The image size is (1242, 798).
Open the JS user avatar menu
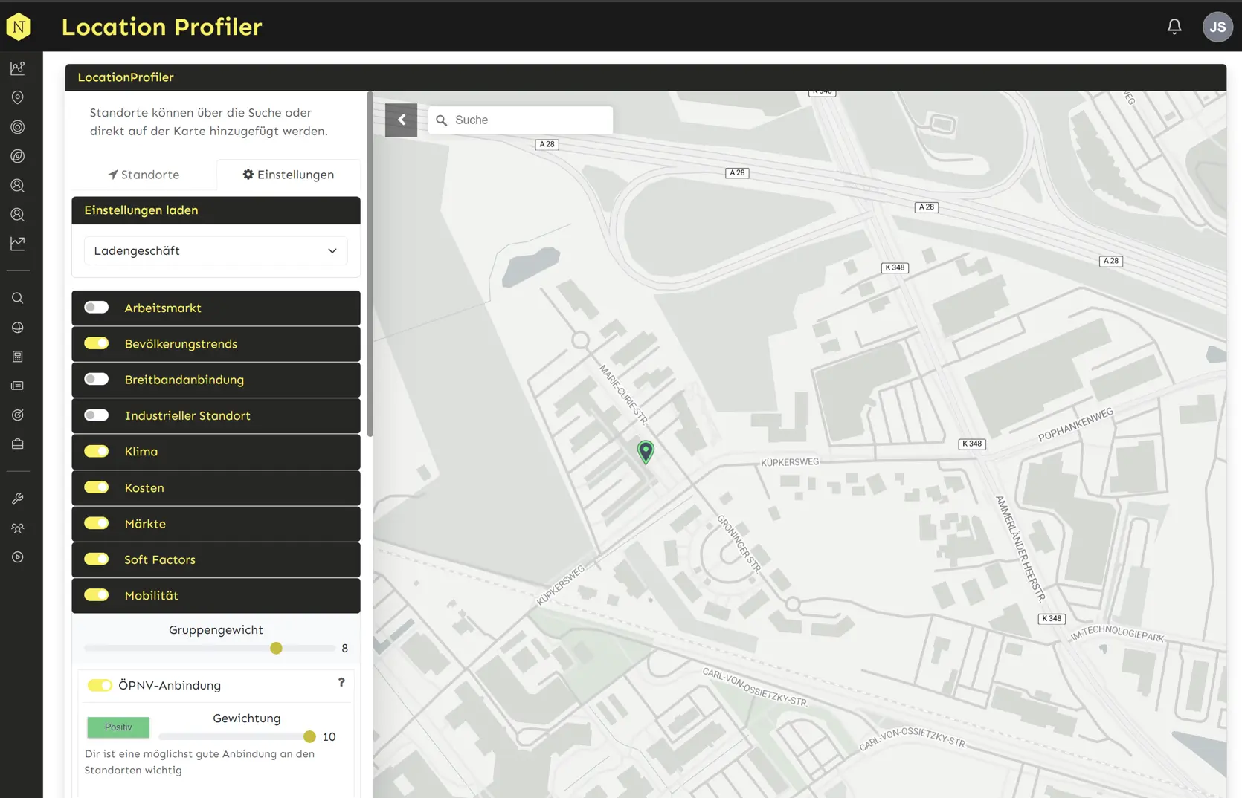1217,27
